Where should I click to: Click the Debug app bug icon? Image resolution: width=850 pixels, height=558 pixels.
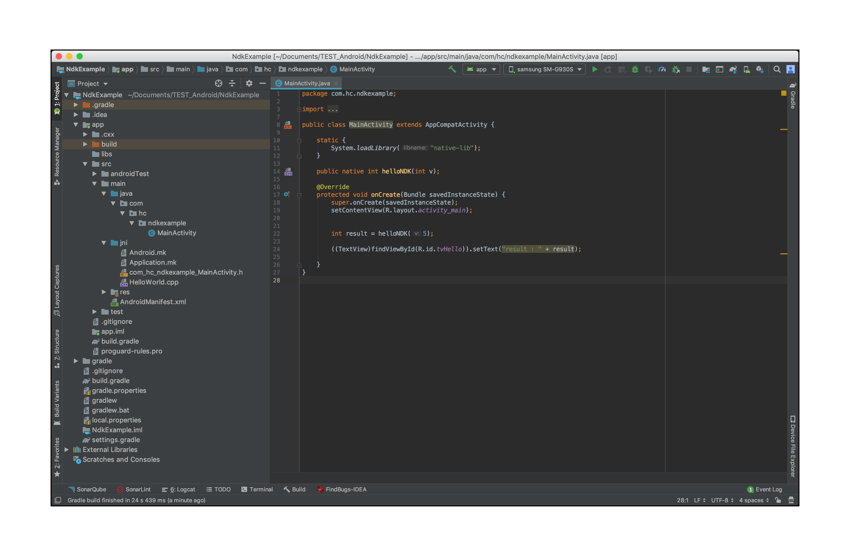point(635,69)
